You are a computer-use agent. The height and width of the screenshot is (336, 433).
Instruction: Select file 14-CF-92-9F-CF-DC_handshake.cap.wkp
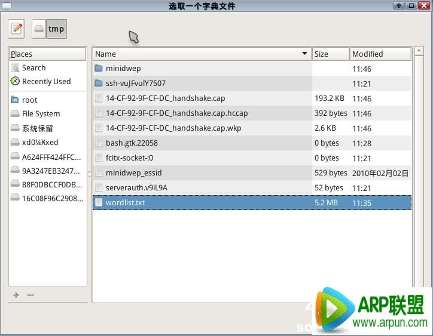tap(252, 128)
